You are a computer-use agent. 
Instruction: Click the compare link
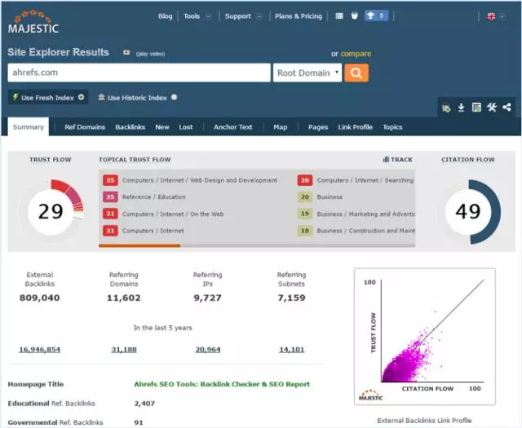click(356, 54)
